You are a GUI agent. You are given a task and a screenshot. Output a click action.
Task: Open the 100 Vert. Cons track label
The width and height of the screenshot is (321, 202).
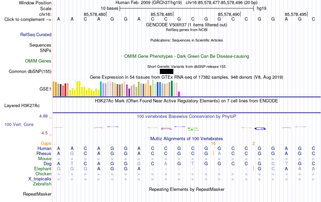19,124
